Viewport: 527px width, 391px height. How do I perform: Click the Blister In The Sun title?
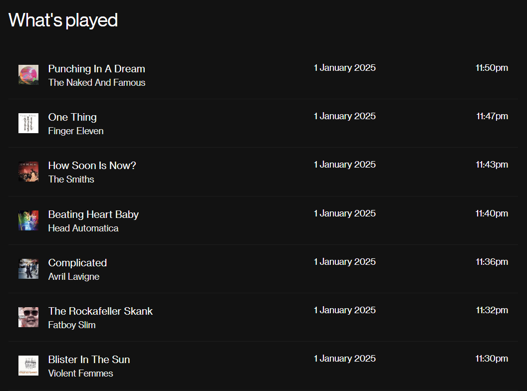(89, 360)
